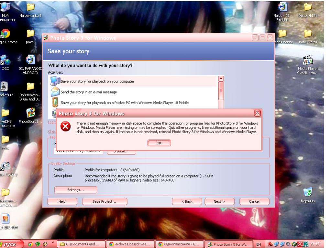Open the RadioSure desktop shortcut

pyautogui.click(x=6, y=89)
